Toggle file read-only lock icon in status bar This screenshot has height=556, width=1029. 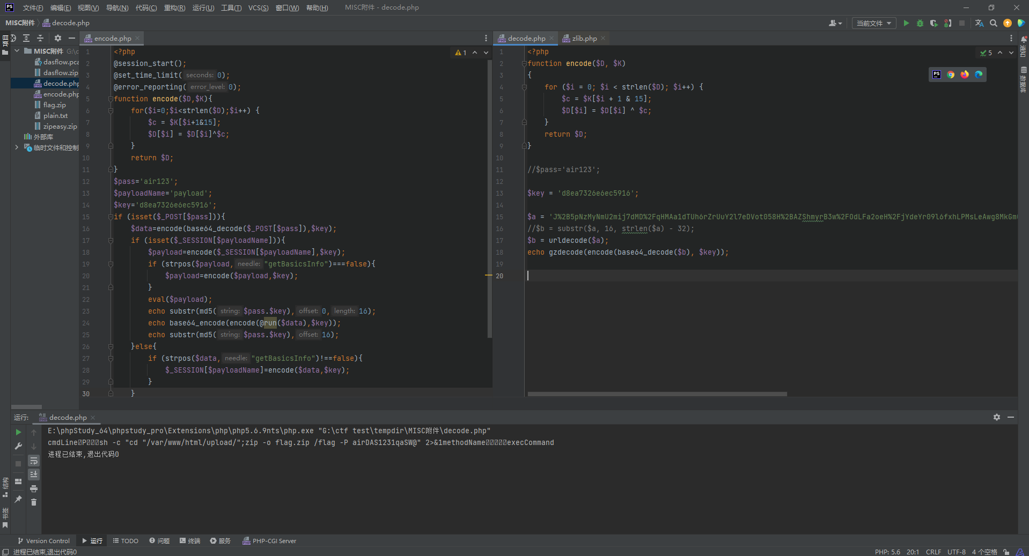tap(1006, 552)
